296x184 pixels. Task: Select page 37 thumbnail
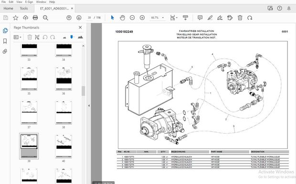29,113
